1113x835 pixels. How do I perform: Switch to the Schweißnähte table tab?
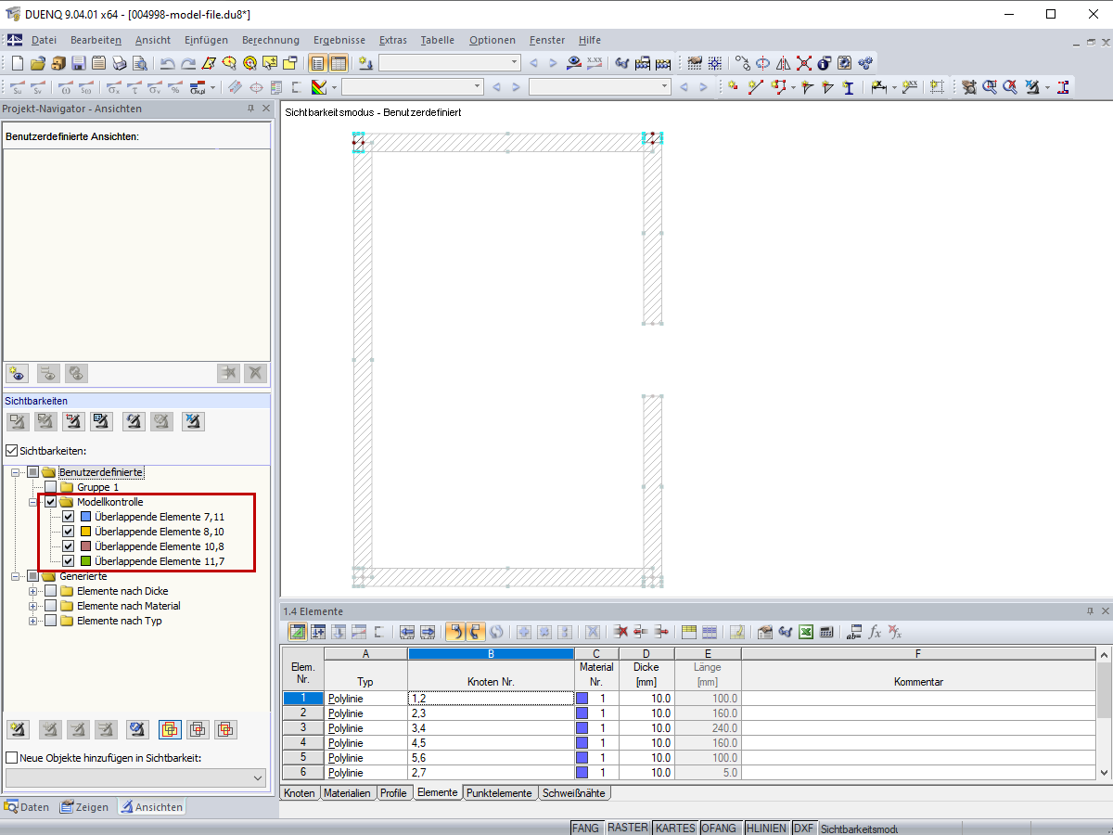[574, 793]
